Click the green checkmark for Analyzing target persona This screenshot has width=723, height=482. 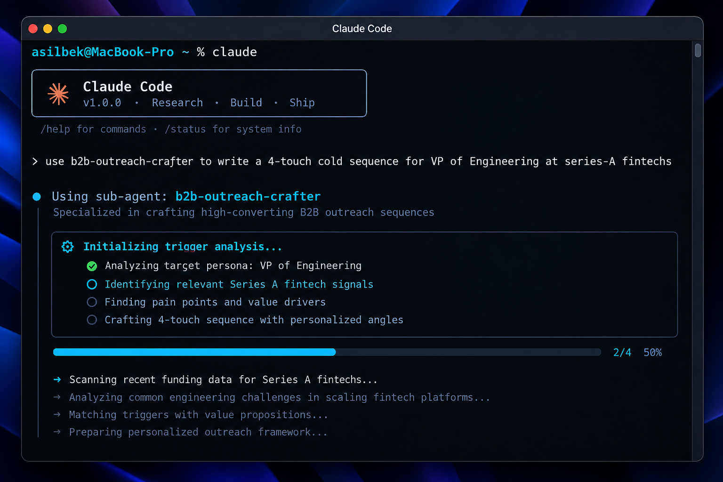(92, 266)
